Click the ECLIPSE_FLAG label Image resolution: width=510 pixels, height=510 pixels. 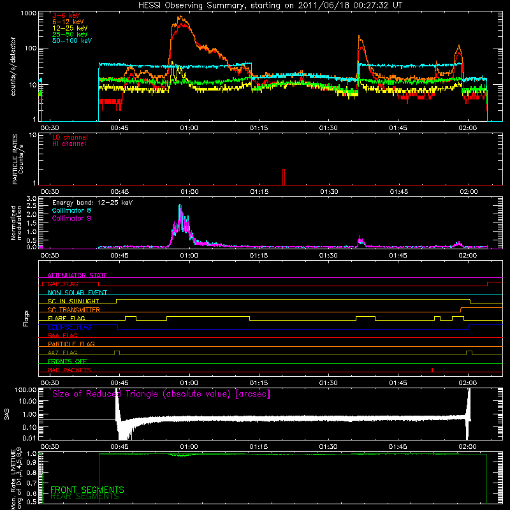click(69, 327)
